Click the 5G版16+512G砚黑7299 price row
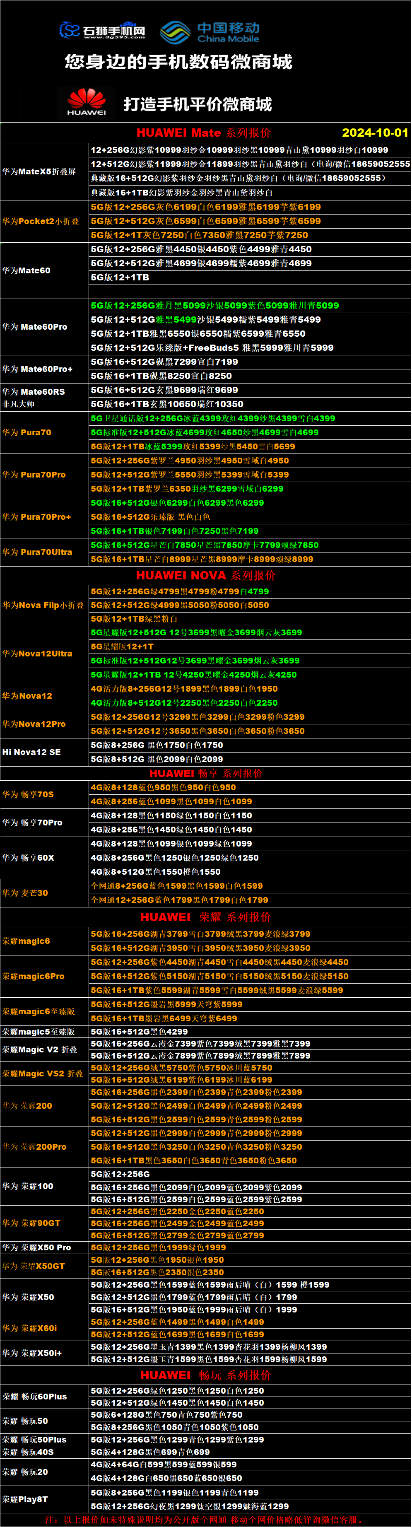Screen dimensions: 412x1527 (250, 362)
